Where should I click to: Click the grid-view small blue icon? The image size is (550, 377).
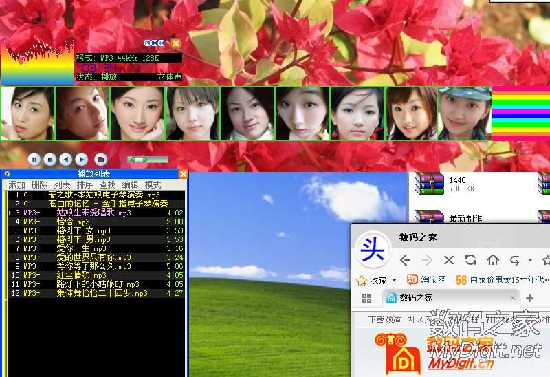click(x=162, y=43)
